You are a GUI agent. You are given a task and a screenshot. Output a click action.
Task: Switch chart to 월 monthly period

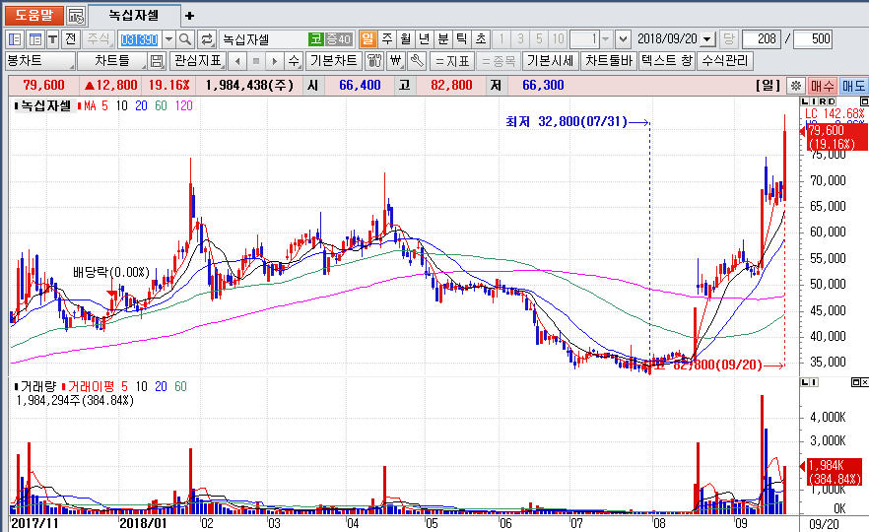[x=405, y=39]
